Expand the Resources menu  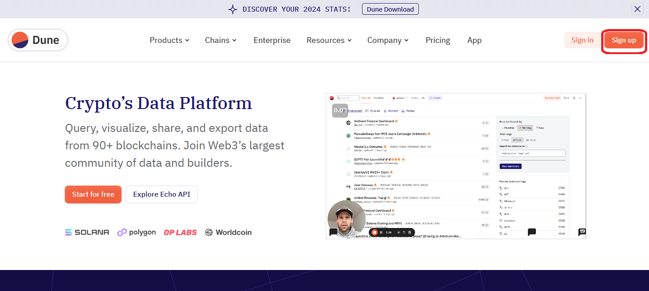[x=329, y=40]
